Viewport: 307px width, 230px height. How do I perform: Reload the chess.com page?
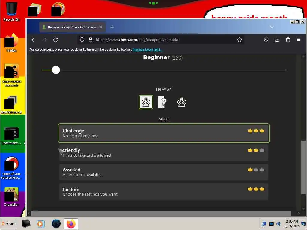coord(55,40)
